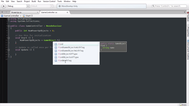Open the Window menu
The height and width of the screenshot is (106, 189).
[x=67, y=2]
